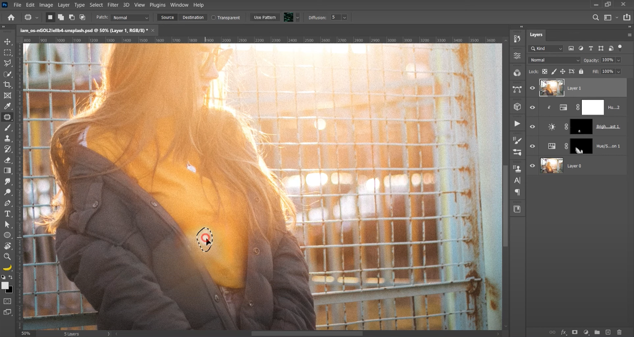Select the Clone Stamp tool
Screen dimensions: 634x337
pyautogui.click(x=8, y=138)
